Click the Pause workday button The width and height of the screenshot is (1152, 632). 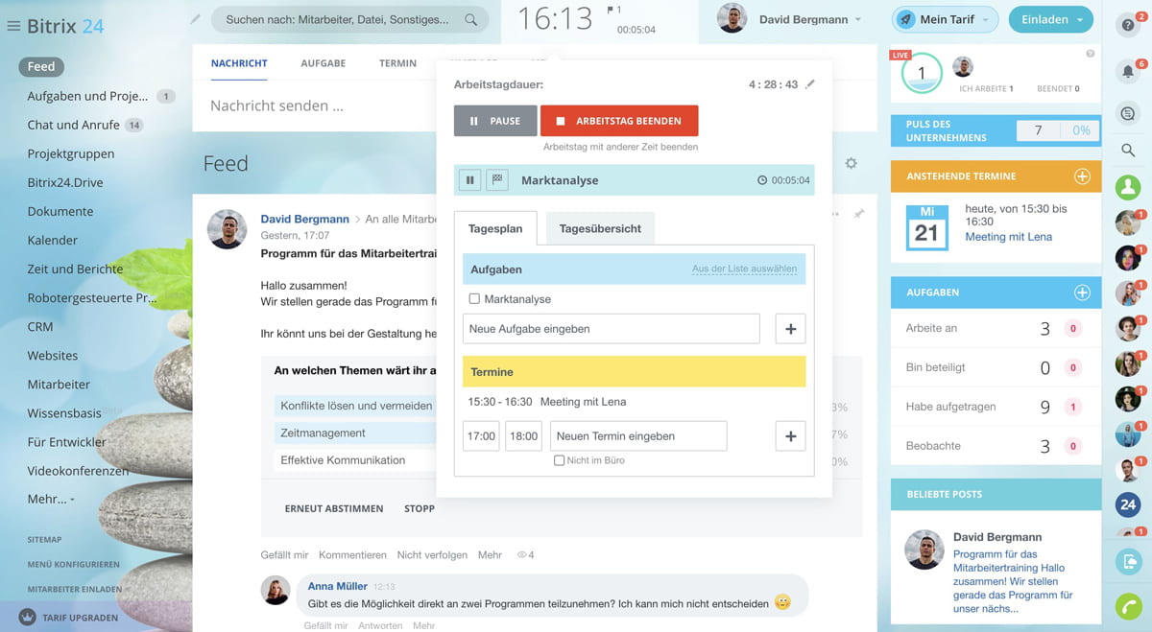[x=495, y=121]
